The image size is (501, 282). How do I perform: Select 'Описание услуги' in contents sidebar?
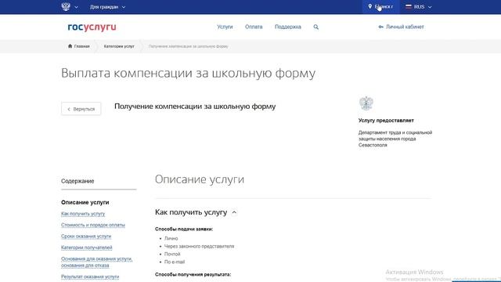[x=85, y=202]
